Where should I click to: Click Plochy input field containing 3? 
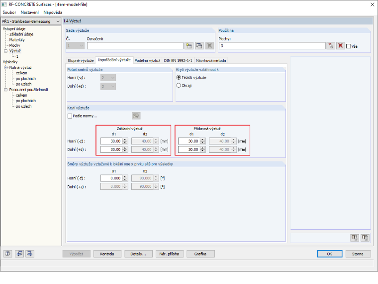tap(272, 46)
